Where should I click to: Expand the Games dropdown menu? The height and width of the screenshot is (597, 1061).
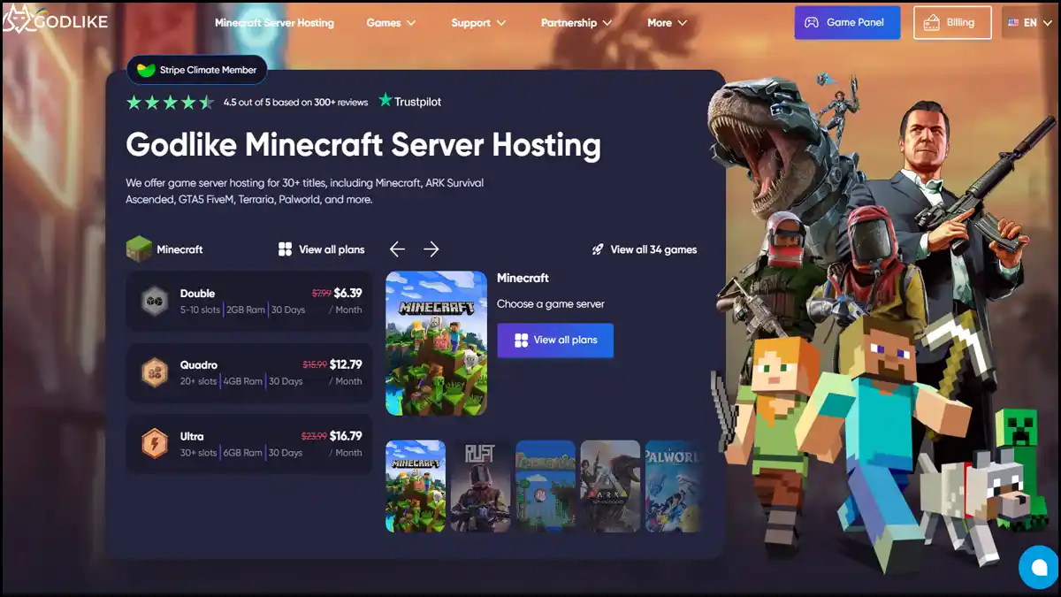(x=391, y=23)
